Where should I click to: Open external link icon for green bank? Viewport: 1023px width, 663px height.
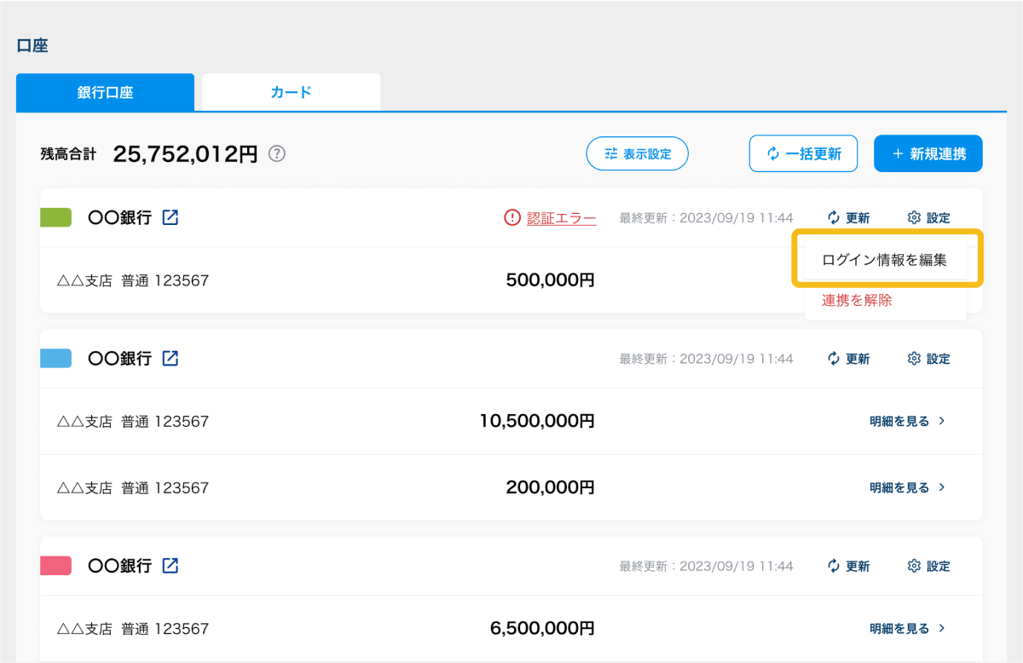(170, 217)
